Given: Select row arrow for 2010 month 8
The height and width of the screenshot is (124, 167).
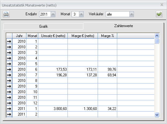Looking at the screenshot, I should click(x=9, y=81).
